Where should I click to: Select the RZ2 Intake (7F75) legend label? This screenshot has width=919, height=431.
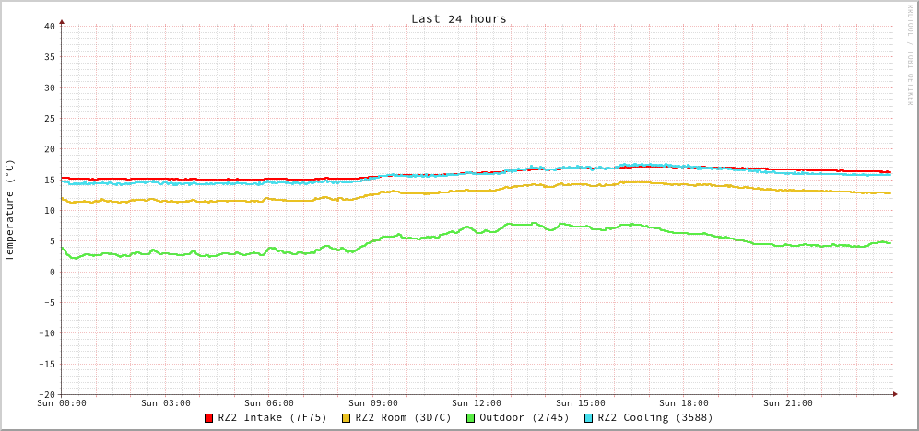[272, 417]
